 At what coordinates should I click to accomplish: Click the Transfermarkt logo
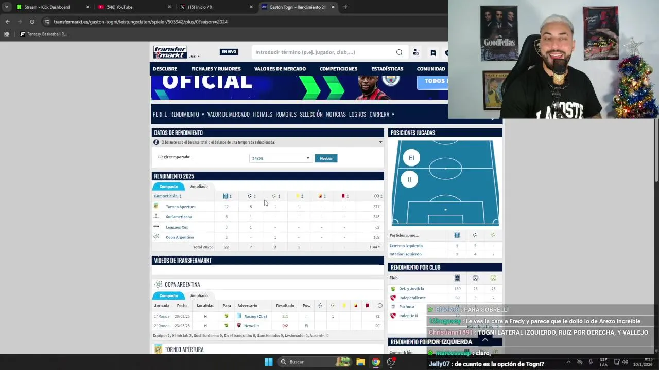tap(170, 52)
